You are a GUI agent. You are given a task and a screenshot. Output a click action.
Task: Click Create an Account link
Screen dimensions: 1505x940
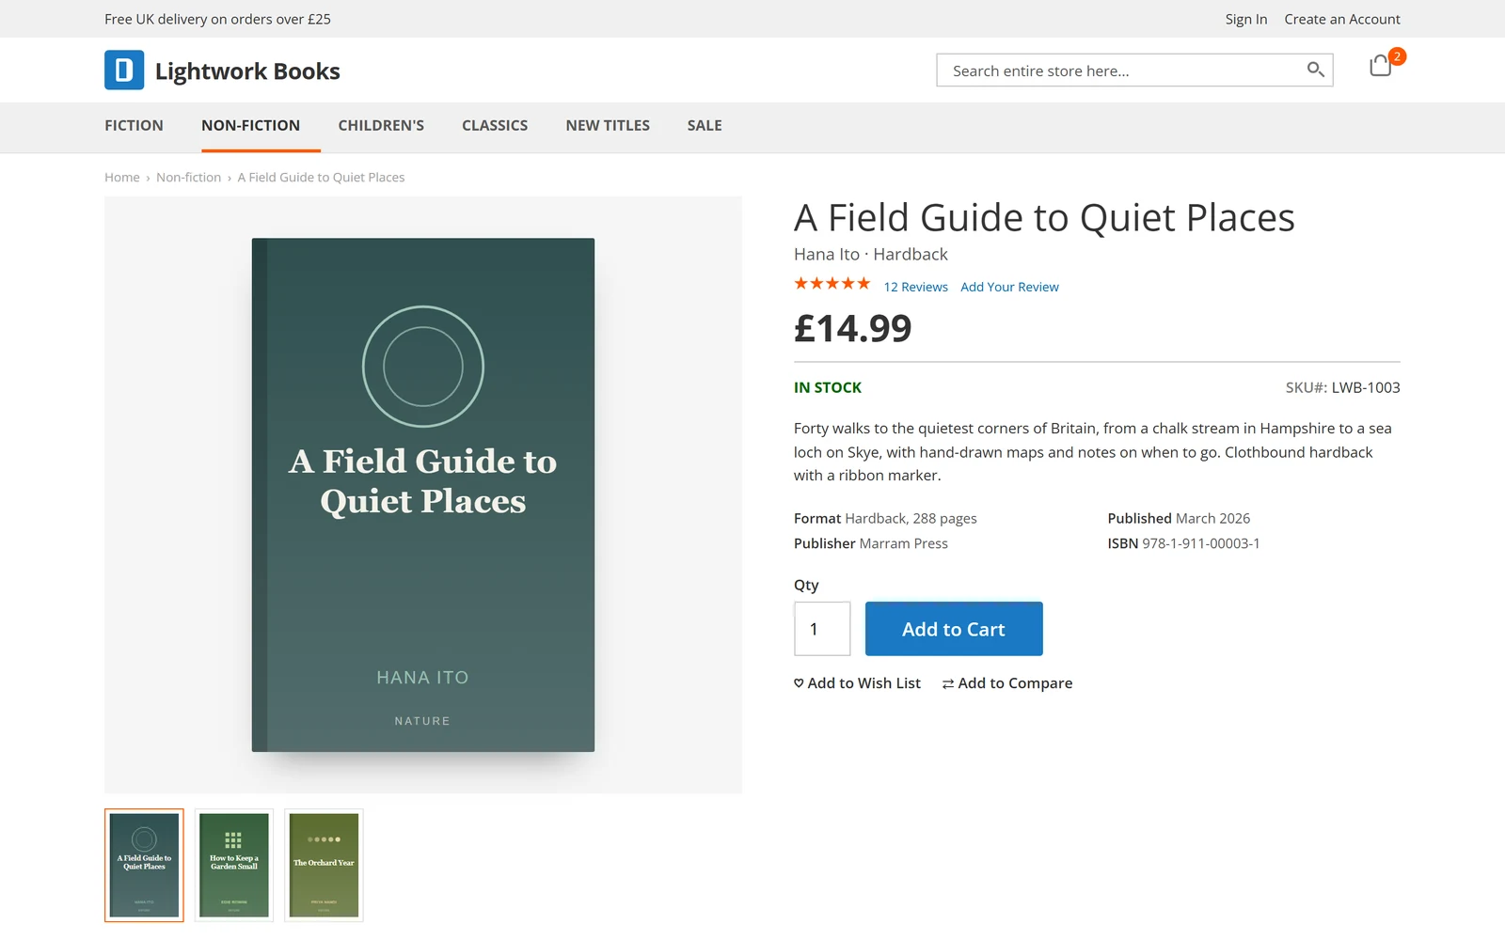1342,19
